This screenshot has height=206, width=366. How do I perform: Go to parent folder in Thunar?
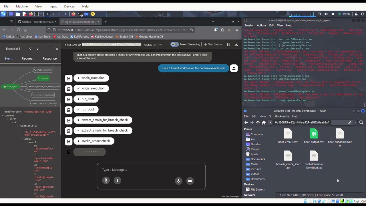pyautogui.click(x=258, y=122)
